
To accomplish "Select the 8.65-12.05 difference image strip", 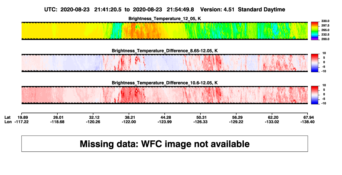I will pyautogui.click(x=164, y=63).
